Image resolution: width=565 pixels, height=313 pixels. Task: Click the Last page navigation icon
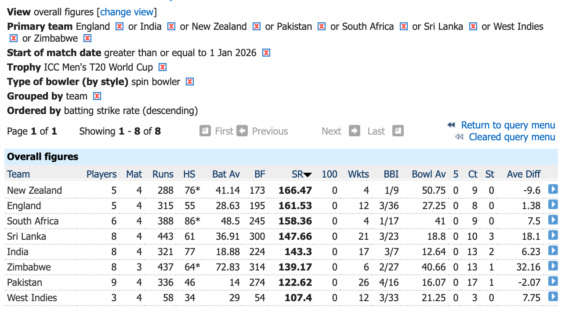click(398, 131)
